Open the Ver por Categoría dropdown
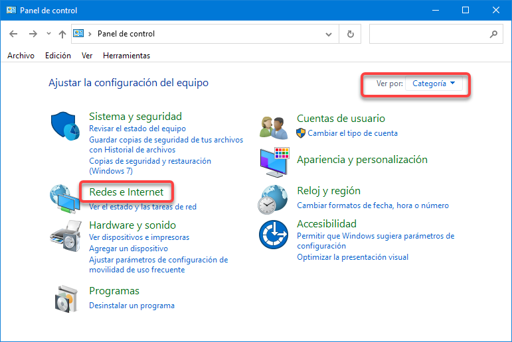The image size is (512, 342). pyautogui.click(x=434, y=84)
